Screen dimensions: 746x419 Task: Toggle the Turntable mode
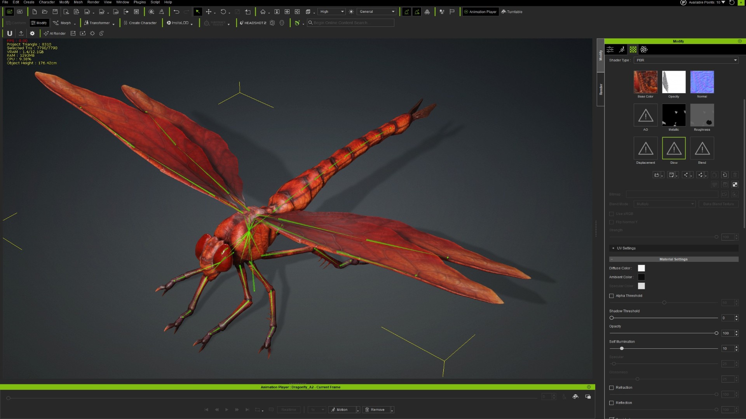click(512, 12)
